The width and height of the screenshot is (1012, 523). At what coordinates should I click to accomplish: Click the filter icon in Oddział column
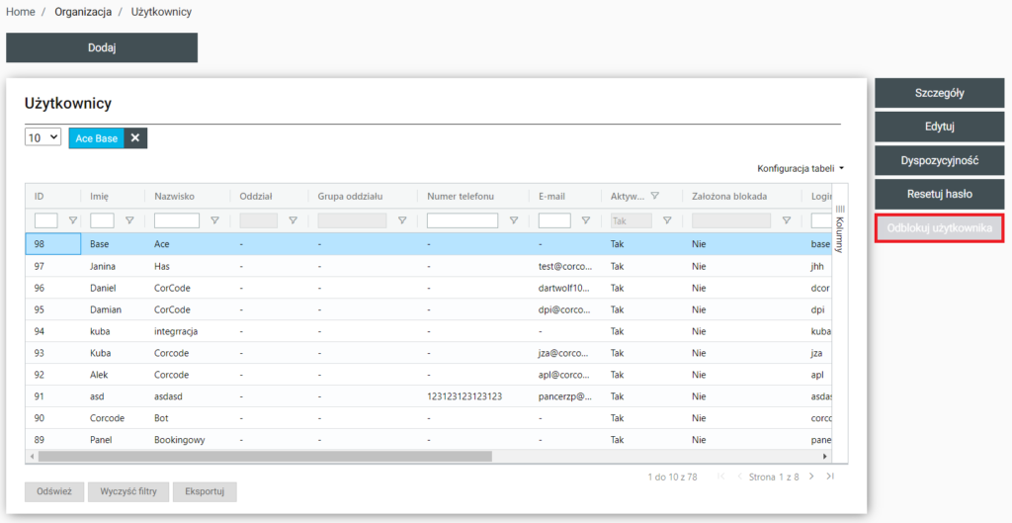tap(293, 220)
